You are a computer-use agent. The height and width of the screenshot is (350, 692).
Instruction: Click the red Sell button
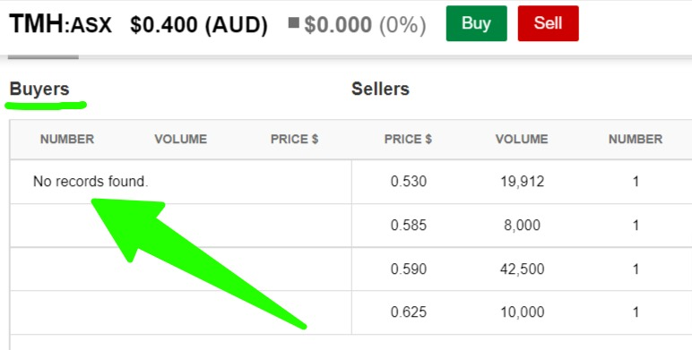click(548, 23)
